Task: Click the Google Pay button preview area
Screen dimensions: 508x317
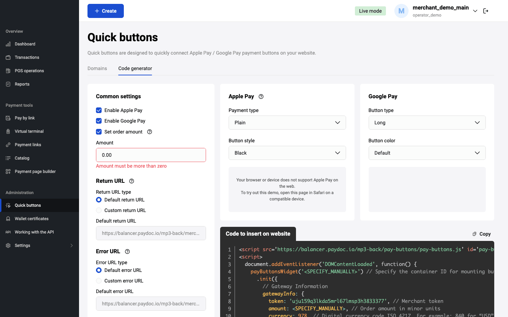Action: [x=427, y=189]
